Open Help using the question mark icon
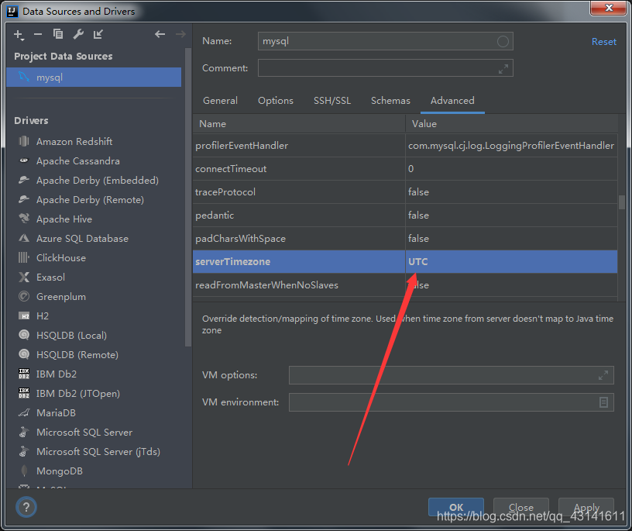 (x=26, y=507)
